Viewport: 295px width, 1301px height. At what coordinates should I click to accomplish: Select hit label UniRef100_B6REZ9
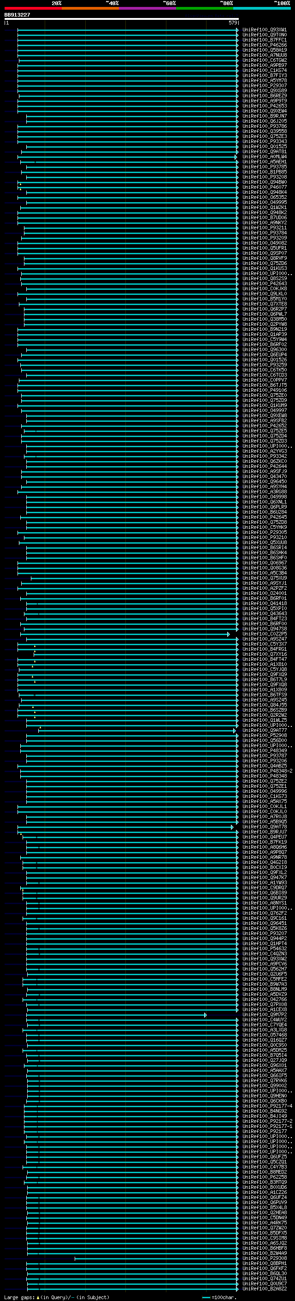265,96
